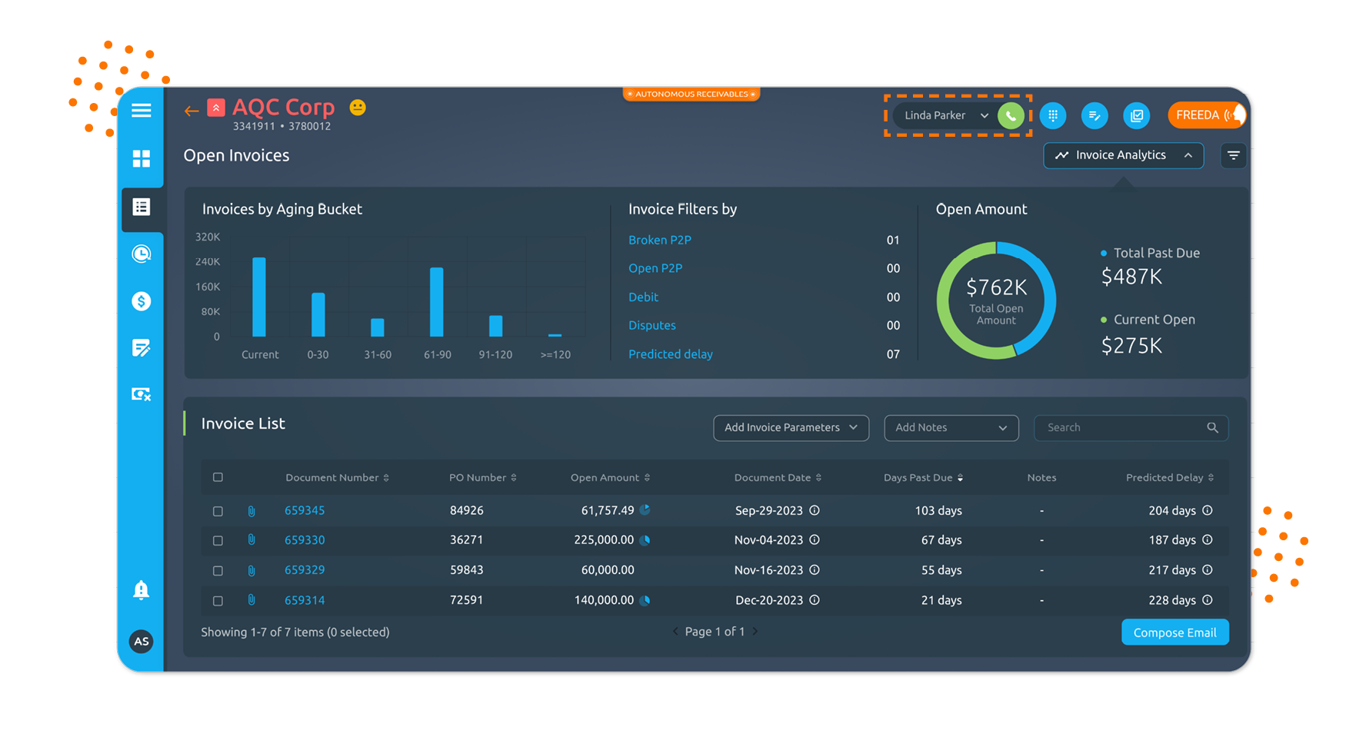Expand Add Invoice Parameters dropdown

pos(791,428)
